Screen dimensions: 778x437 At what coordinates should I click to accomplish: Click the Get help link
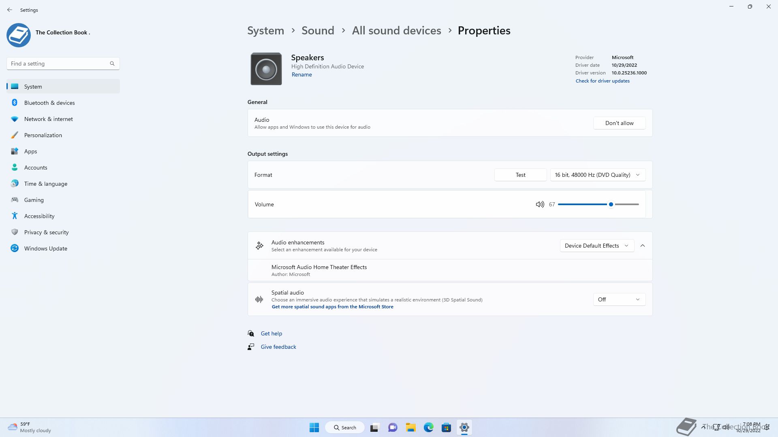(x=271, y=333)
